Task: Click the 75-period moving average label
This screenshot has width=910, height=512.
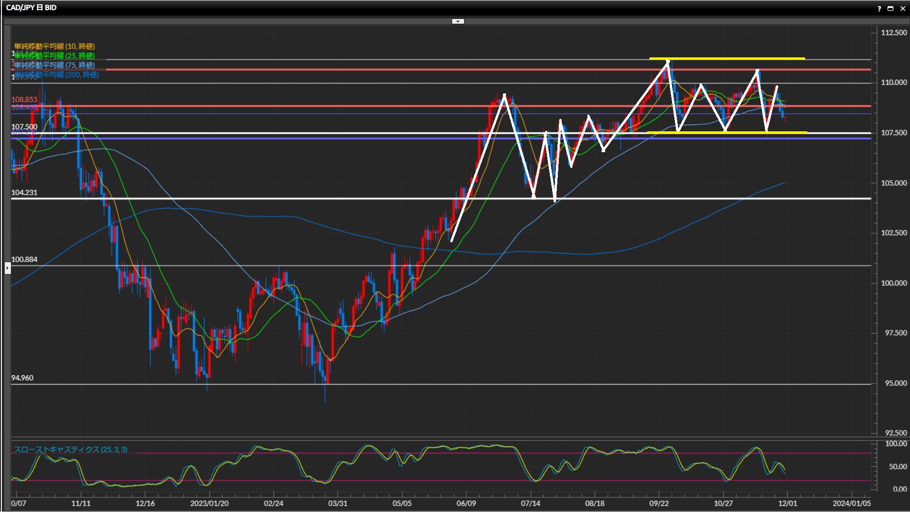Action: point(55,65)
